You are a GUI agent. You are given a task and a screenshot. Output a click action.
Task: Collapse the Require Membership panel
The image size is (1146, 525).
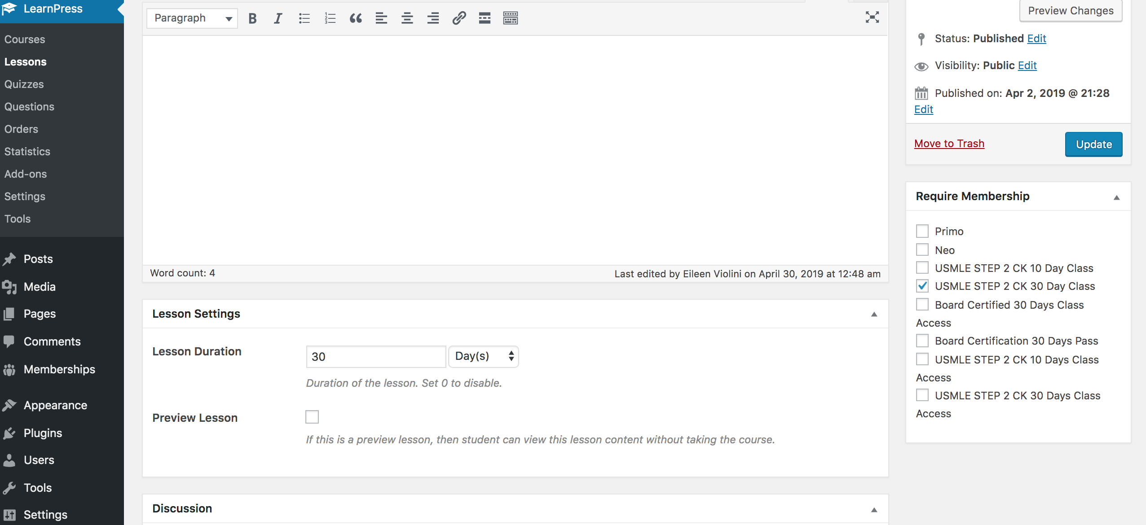[x=1116, y=197]
